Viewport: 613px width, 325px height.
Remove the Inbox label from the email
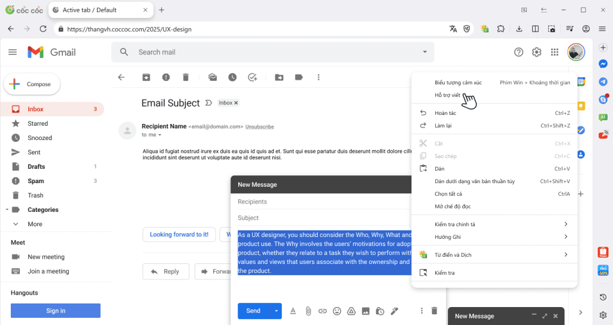tap(236, 103)
